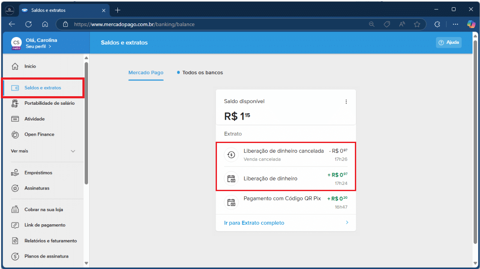Click the Empréstimos hand icon
Viewport: 480px width, 269px height.
[x=15, y=173]
